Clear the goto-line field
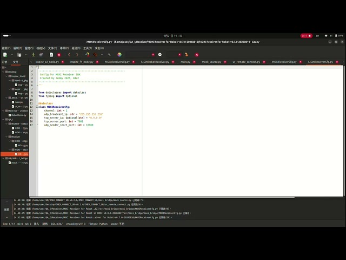Viewport: 346px width, 260px height. pyautogui.click(x=179, y=55)
